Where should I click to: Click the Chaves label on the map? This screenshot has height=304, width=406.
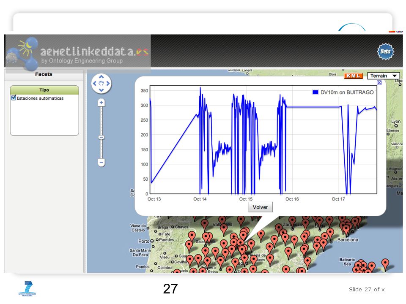tap(181, 227)
